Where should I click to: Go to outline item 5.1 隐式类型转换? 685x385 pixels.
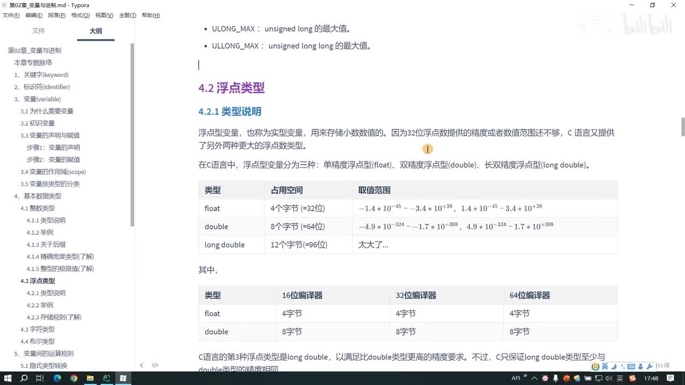pyautogui.click(x=44, y=366)
